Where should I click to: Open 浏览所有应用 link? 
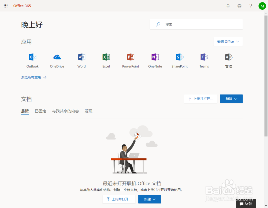[34, 77]
